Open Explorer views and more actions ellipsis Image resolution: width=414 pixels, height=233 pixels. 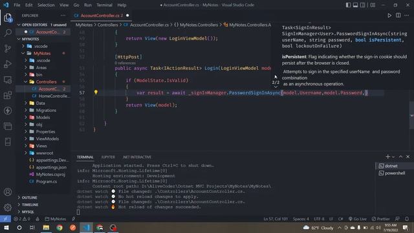63,16
